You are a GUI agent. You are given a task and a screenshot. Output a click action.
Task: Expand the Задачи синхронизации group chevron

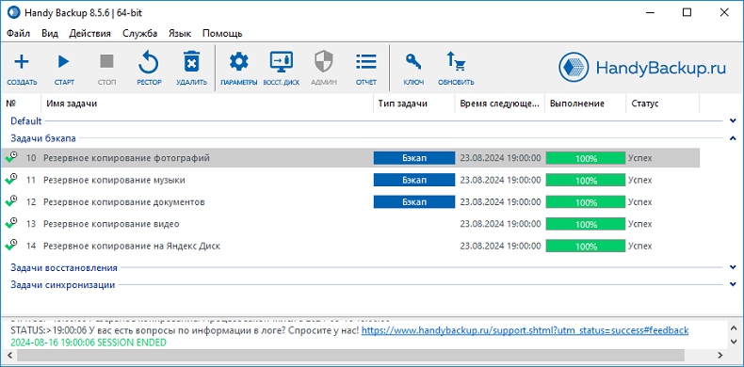tap(734, 285)
